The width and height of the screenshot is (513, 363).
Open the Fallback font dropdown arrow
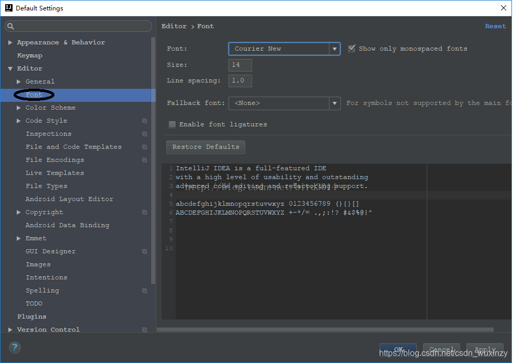(x=334, y=103)
